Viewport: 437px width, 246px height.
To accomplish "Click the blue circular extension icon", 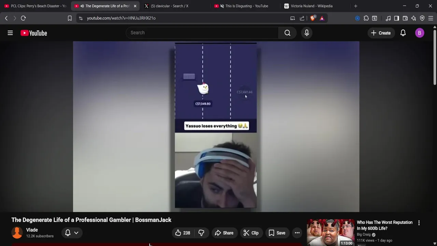I will (x=357, y=18).
